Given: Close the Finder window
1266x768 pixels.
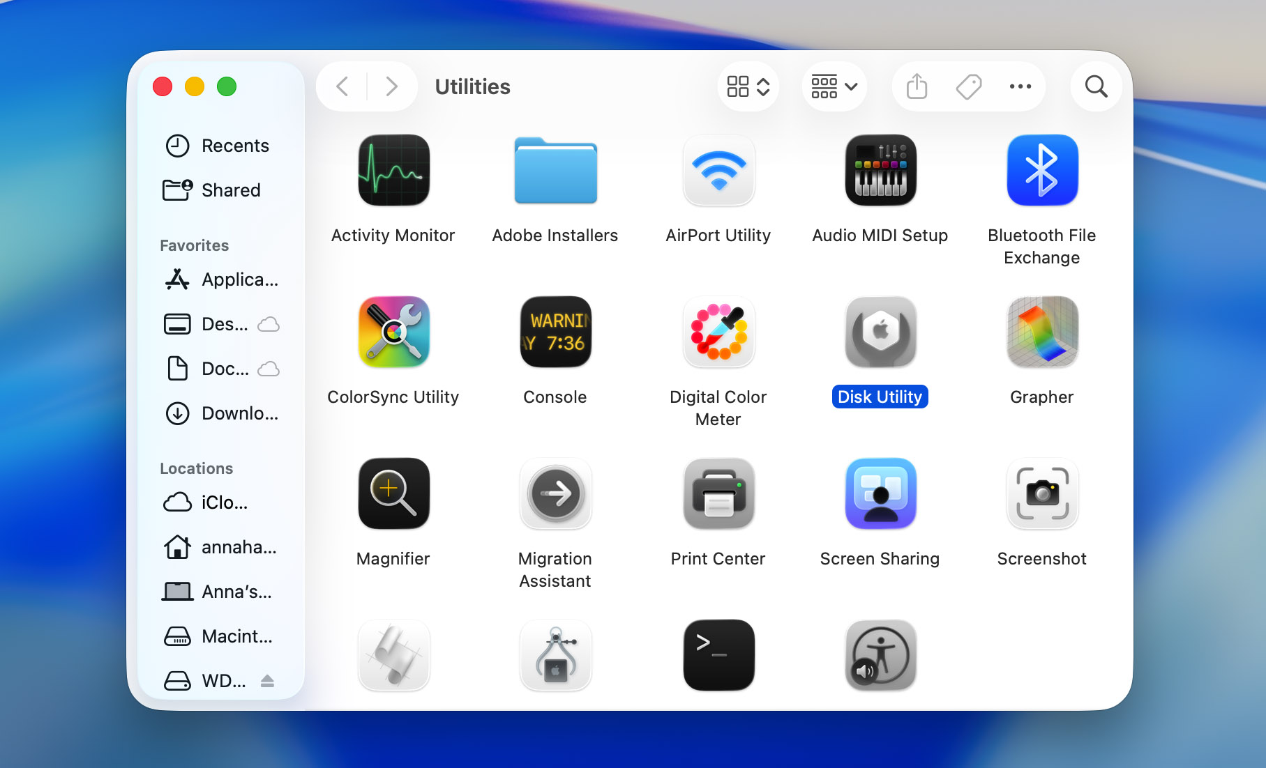Looking at the screenshot, I should [x=163, y=86].
